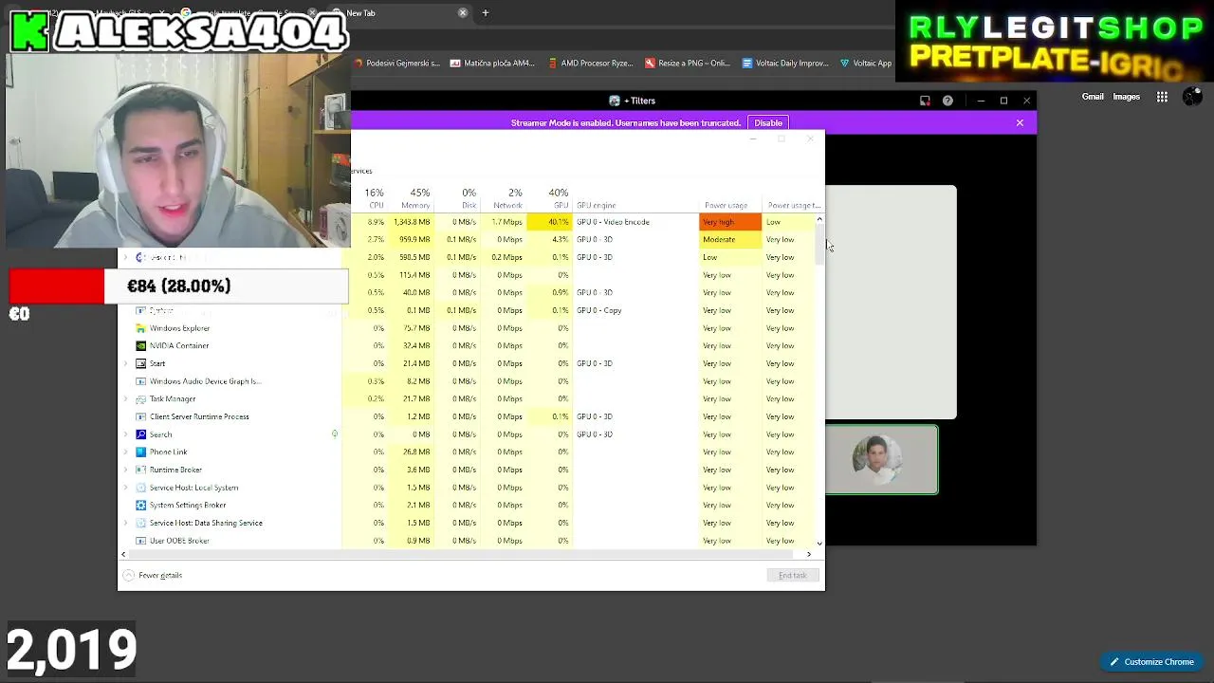This screenshot has width=1214, height=683.
Task: Click the NVIDIA Container green icon
Action: pos(141,346)
